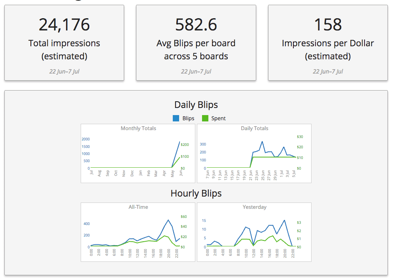
Task: Select the June peak on Monthly Totals
Action: 181,142
